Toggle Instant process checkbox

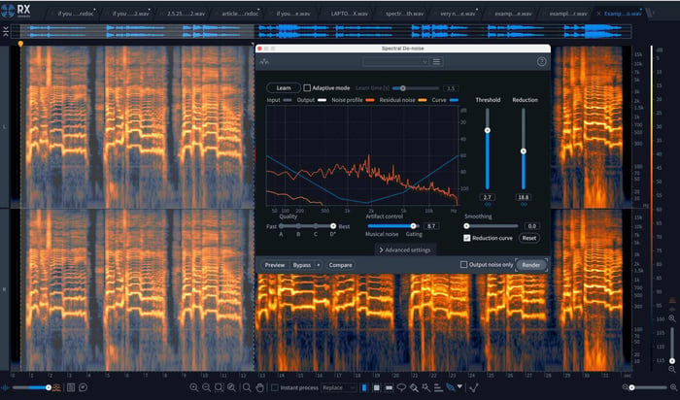[x=275, y=387]
